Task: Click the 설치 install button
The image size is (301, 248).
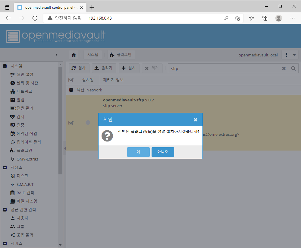Action: (129, 68)
